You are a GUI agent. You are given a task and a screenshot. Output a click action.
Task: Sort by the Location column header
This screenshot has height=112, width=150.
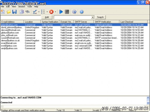(32, 22)
